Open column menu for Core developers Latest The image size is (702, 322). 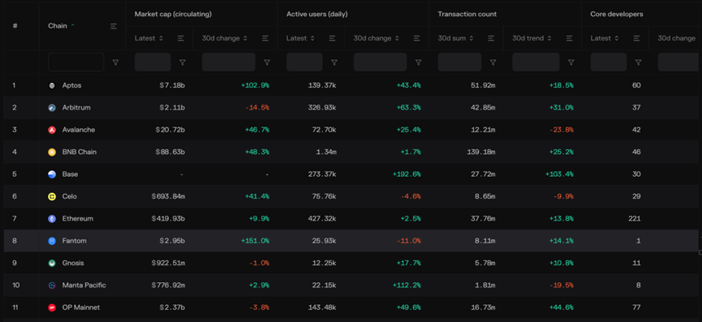pos(637,38)
